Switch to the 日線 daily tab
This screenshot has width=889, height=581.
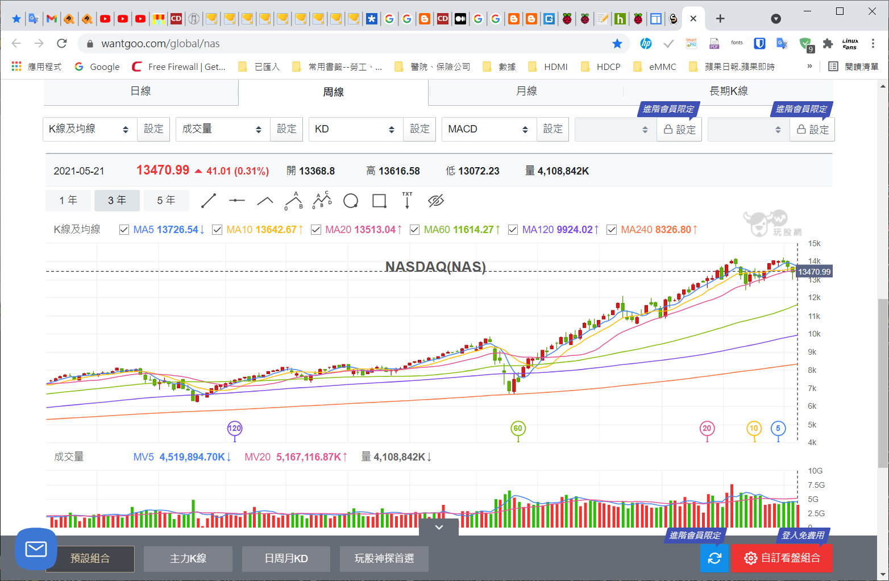[141, 92]
